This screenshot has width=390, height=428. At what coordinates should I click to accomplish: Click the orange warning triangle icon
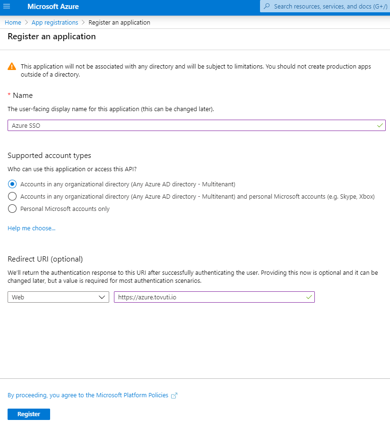pyautogui.click(x=12, y=67)
